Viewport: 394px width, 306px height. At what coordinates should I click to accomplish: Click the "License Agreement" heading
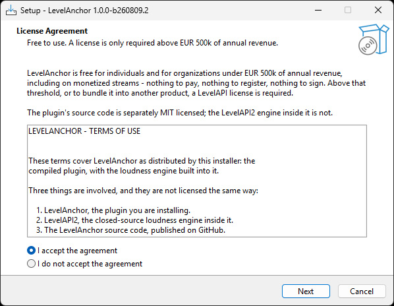(52, 31)
